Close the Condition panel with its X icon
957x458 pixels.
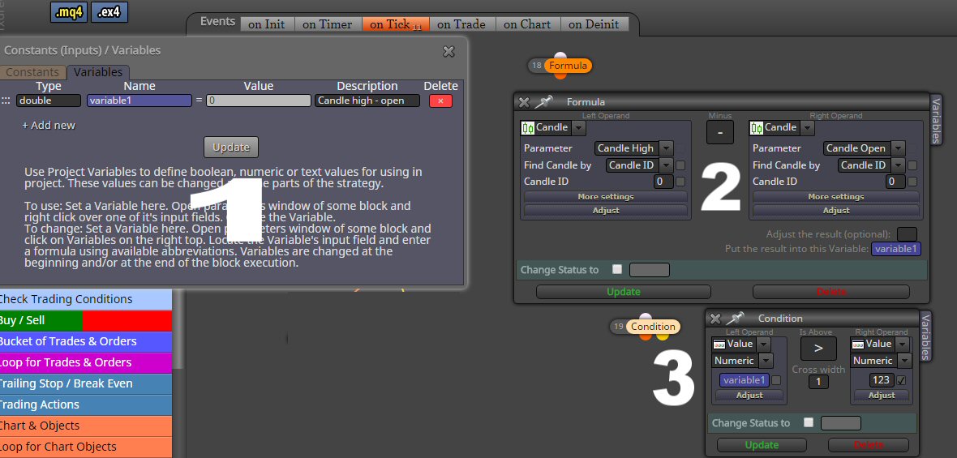[x=715, y=319]
